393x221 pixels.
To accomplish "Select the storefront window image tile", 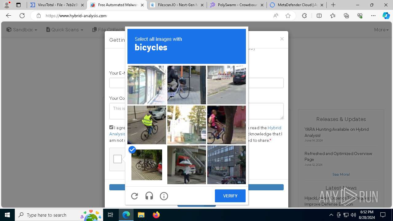I will [147, 85].
